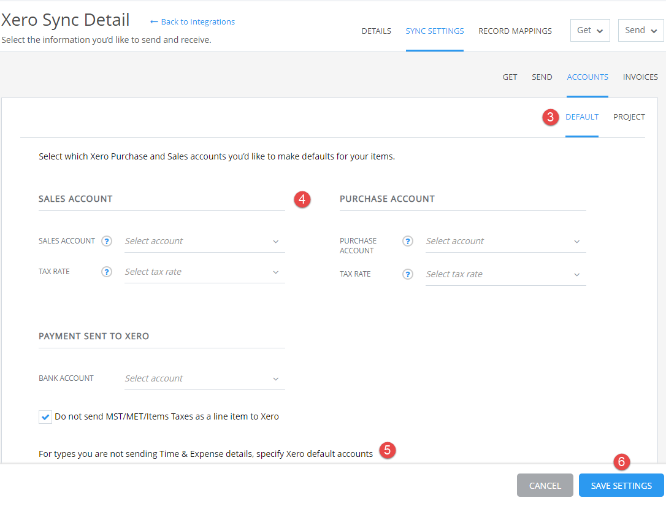Open the Sales Tax Rate dropdown
666x506 pixels.
click(205, 272)
